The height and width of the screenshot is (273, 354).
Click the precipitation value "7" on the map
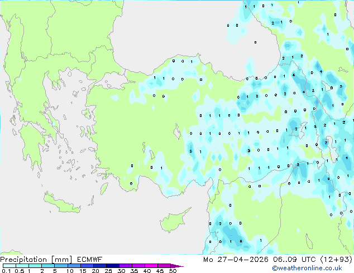[326, 143]
